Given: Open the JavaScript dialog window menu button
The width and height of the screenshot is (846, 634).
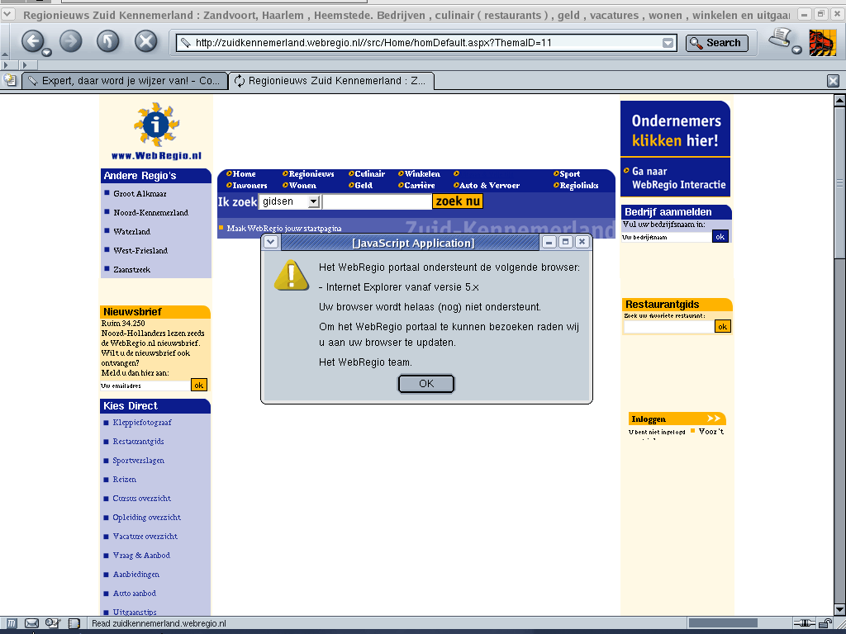Looking at the screenshot, I should click(x=271, y=242).
